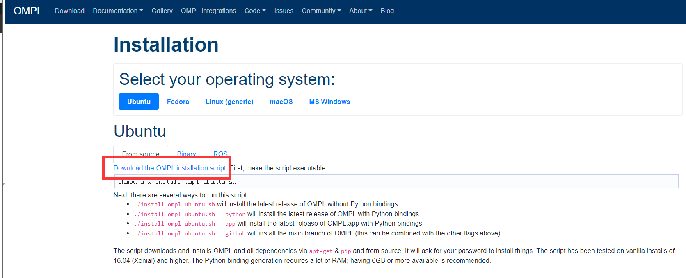Click the apt-get code text
The width and height of the screenshot is (686, 278).
(321, 251)
